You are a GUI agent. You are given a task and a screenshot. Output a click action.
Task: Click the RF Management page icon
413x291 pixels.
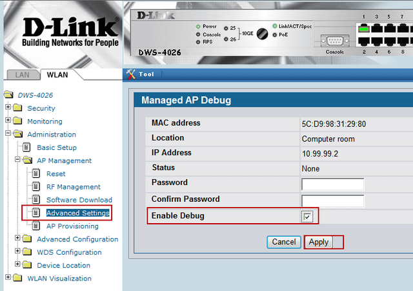tap(36, 187)
